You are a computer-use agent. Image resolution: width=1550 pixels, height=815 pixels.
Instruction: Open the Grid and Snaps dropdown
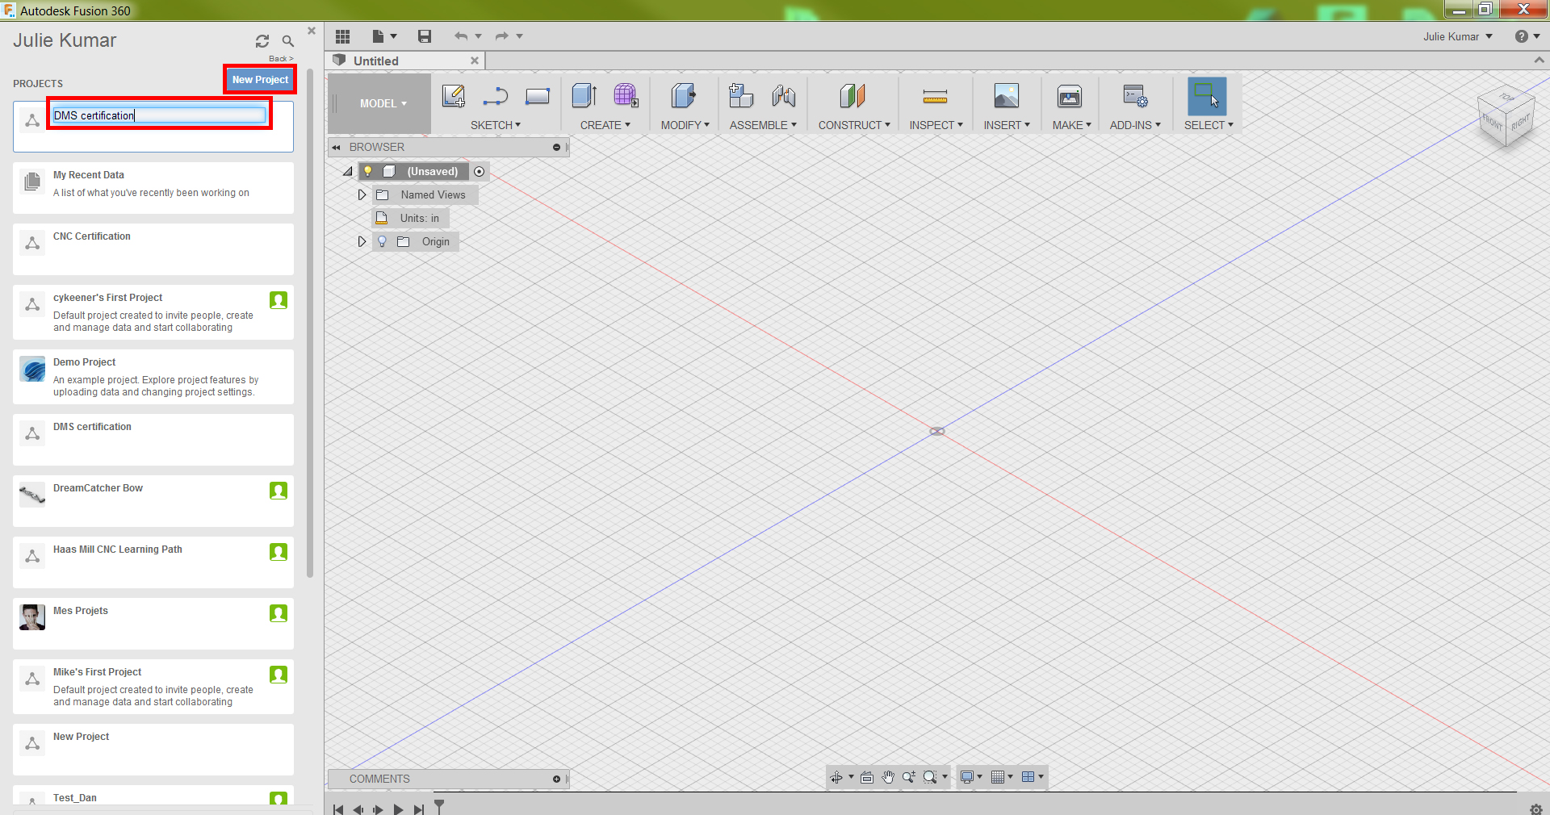[x=1002, y=777]
